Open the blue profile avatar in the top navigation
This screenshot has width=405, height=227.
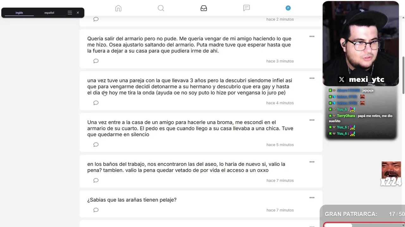tap(288, 8)
